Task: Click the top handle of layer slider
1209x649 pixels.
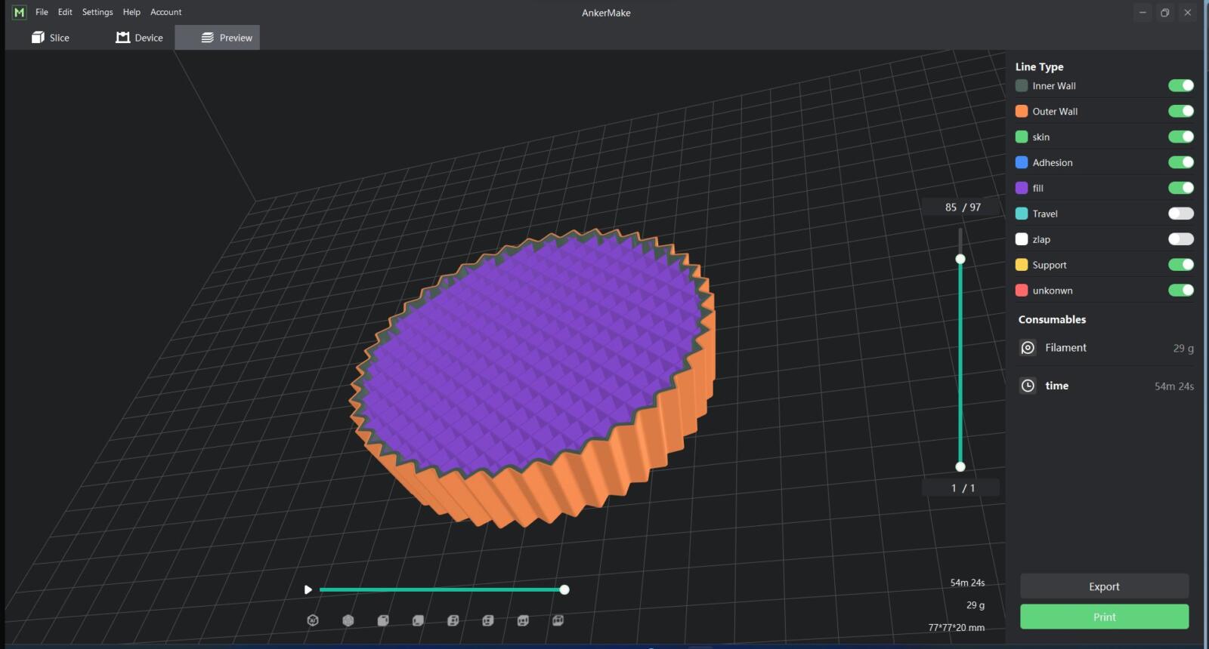Action: coord(960,259)
